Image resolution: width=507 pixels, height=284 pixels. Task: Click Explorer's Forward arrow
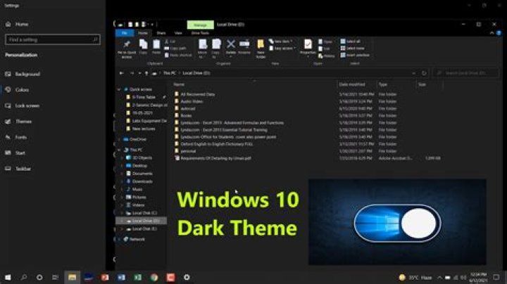tap(132, 73)
